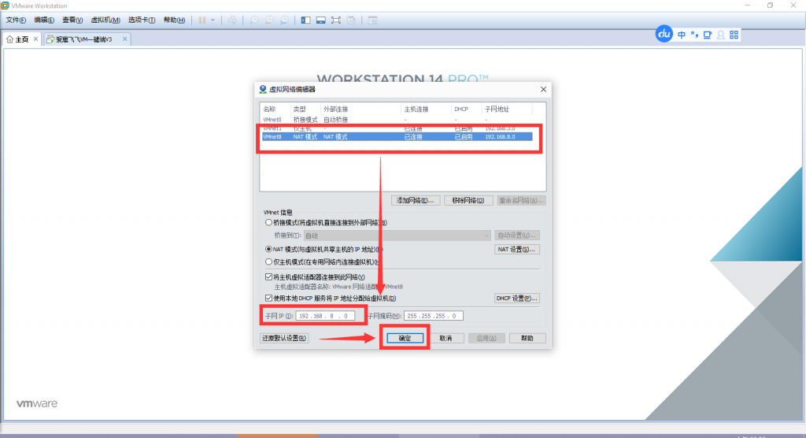Viewport: 806px width, 438px height.
Task: Toggle 将主机虚拟适配器连接到此网络 checkbox
Action: (269, 277)
